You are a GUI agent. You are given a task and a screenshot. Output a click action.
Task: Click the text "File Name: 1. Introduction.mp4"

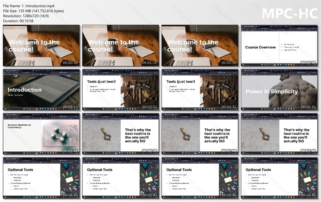pos(29,6)
